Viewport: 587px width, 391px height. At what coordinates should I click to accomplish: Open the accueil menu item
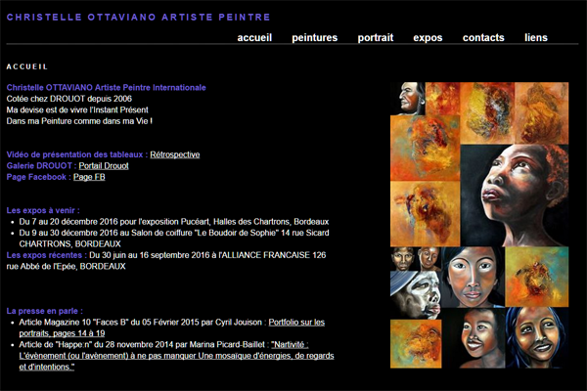(x=254, y=37)
